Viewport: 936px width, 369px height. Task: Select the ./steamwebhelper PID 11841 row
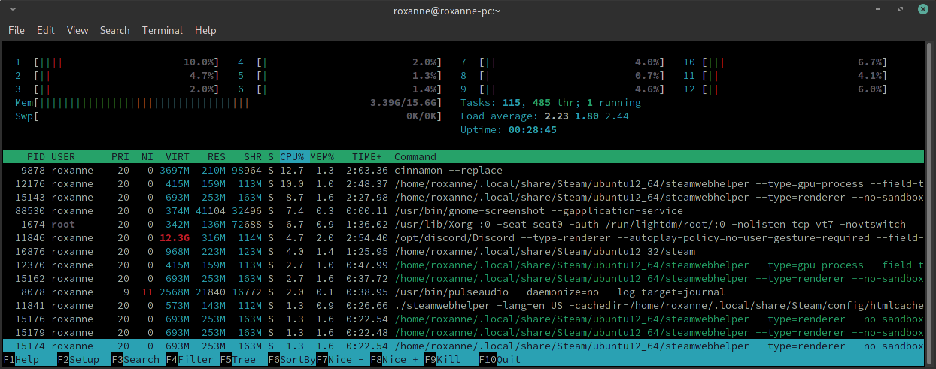point(463,306)
